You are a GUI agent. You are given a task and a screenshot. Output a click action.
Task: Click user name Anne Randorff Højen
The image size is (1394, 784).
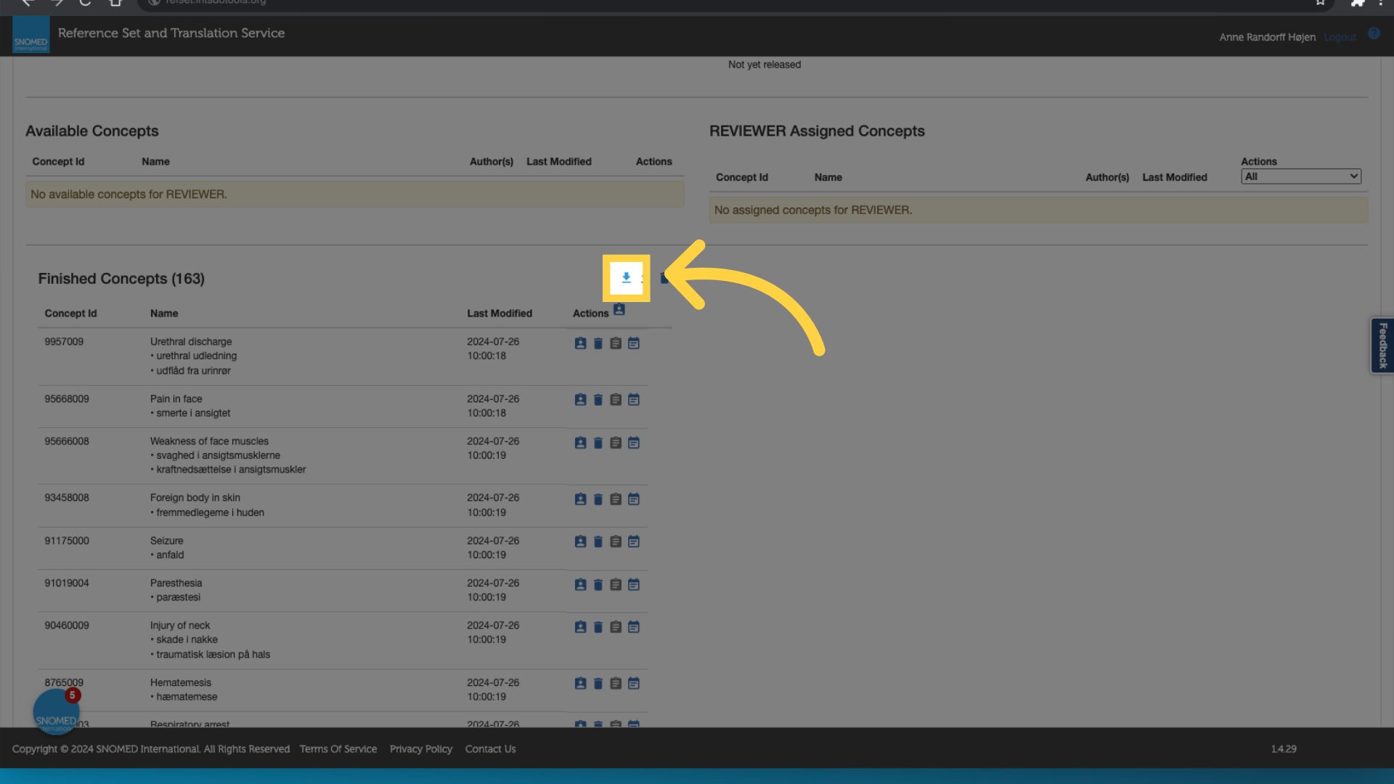click(1267, 37)
